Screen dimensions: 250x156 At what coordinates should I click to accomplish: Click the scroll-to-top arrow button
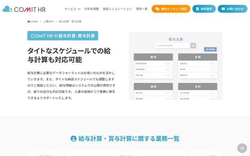[242, 148]
